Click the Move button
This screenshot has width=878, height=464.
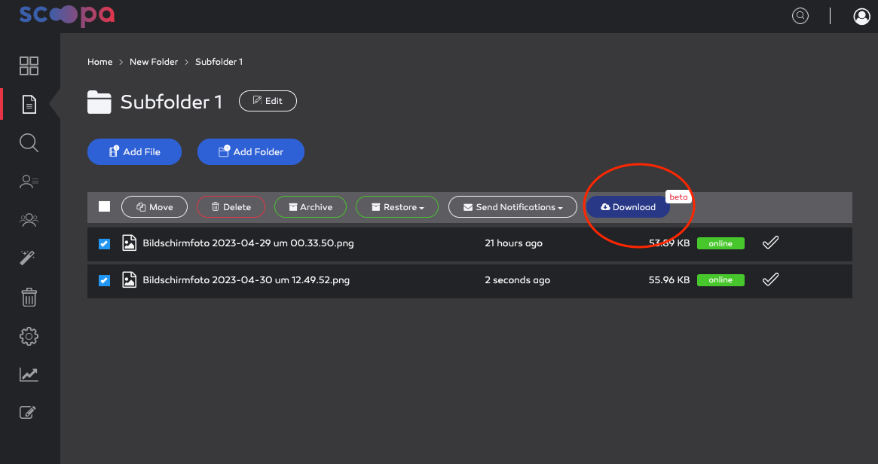tap(154, 207)
